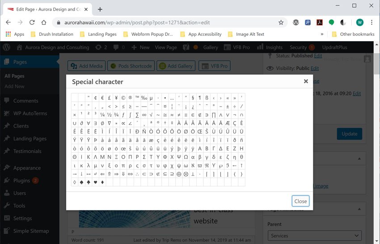Open UpdraftPlus in the admin bar

[x=334, y=47]
